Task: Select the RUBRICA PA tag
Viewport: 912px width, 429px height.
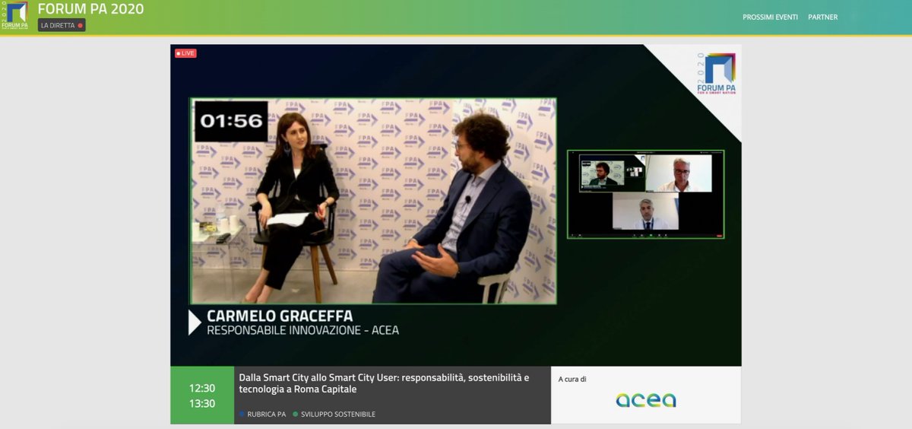Action: coord(262,414)
